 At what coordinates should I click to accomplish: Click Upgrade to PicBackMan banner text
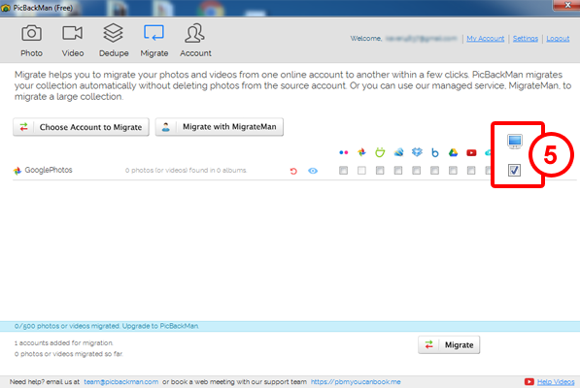(x=160, y=326)
